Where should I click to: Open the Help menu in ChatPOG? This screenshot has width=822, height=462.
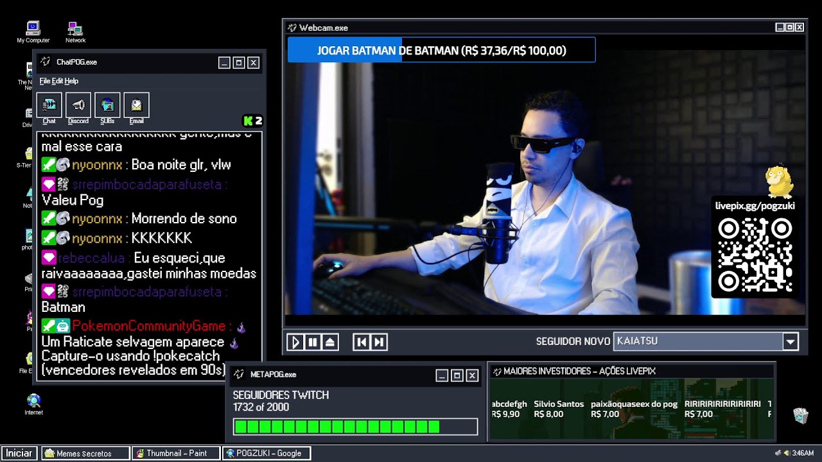click(x=71, y=81)
